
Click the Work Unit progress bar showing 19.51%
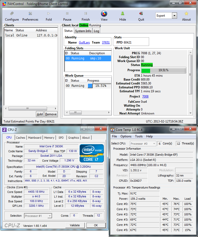point(164,70)
